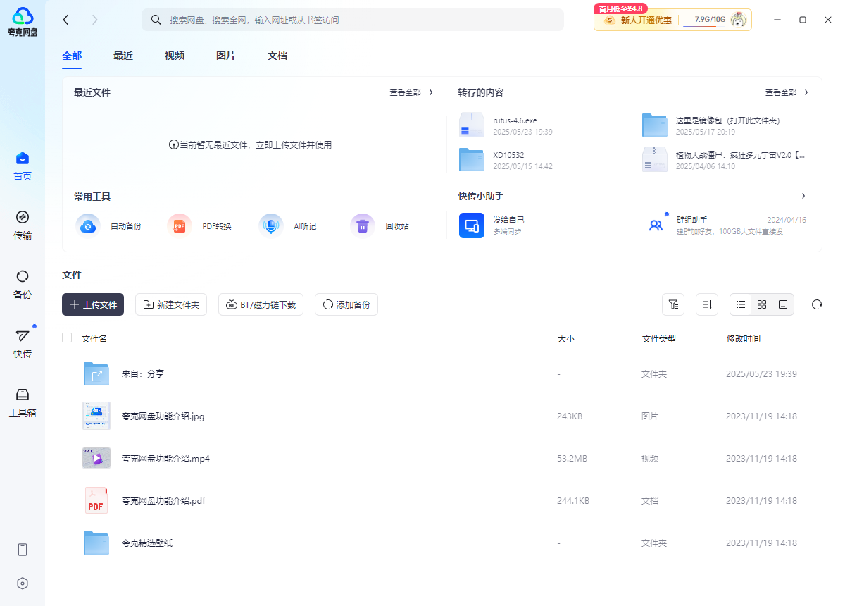Click the 上传文件 button

[x=93, y=304]
